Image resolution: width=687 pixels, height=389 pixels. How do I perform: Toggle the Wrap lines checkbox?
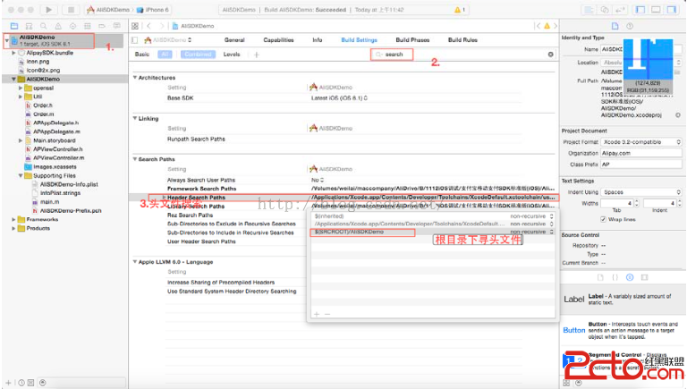pyautogui.click(x=601, y=218)
